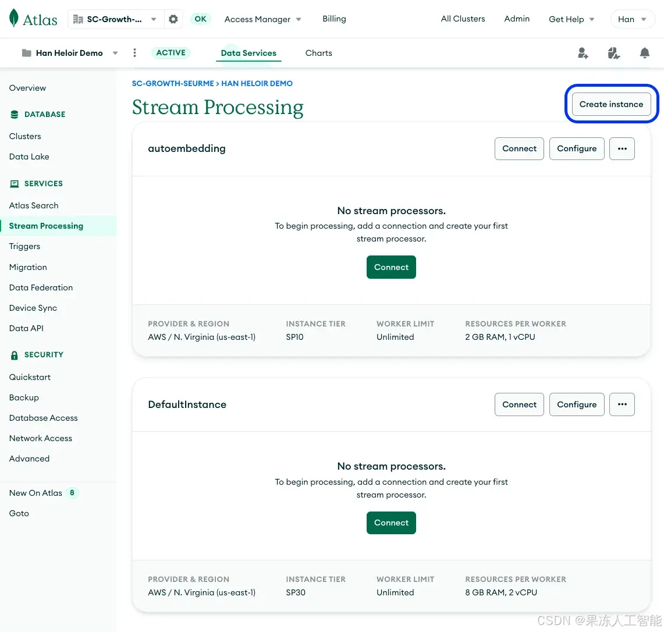664x632 pixels.
Task: Open Access Manager dropdown
Action: coord(262,19)
